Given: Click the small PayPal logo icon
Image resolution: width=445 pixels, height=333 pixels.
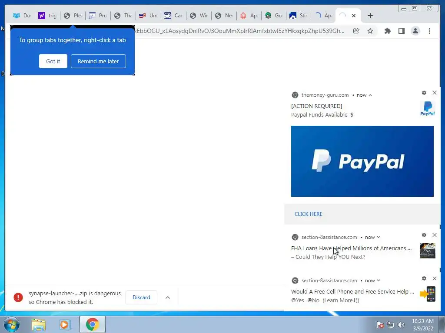Looking at the screenshot, I should [x=428, y=109].
